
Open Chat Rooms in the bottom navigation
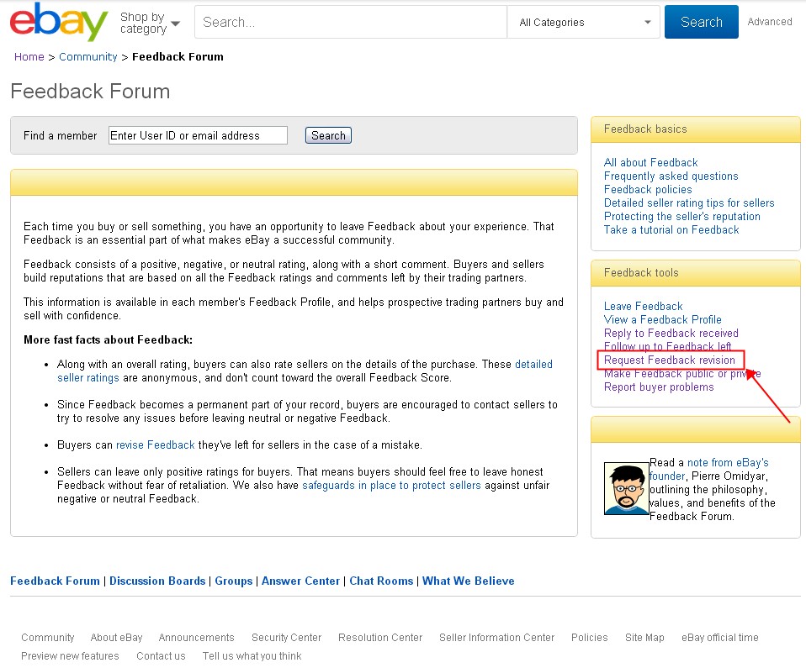381,581
